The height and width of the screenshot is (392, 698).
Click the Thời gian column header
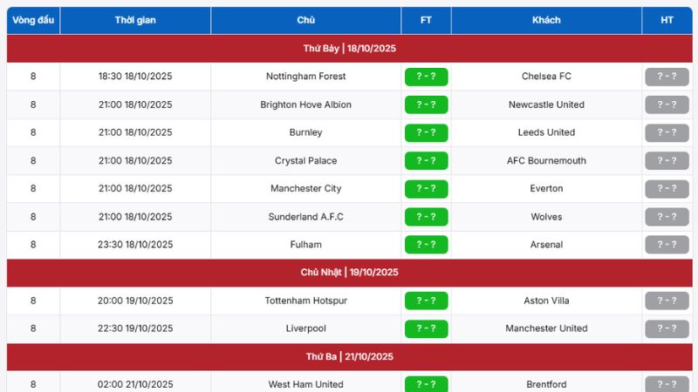click(135, 20)
